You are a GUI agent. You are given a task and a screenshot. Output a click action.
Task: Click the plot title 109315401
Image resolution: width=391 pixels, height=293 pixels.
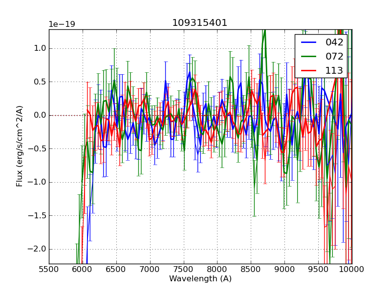[x=199, y=23]
